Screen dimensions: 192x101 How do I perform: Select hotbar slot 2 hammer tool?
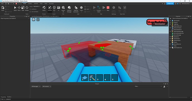[92, 78]
